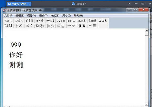Open the 文件(F) menu

(x=8, y=16)
